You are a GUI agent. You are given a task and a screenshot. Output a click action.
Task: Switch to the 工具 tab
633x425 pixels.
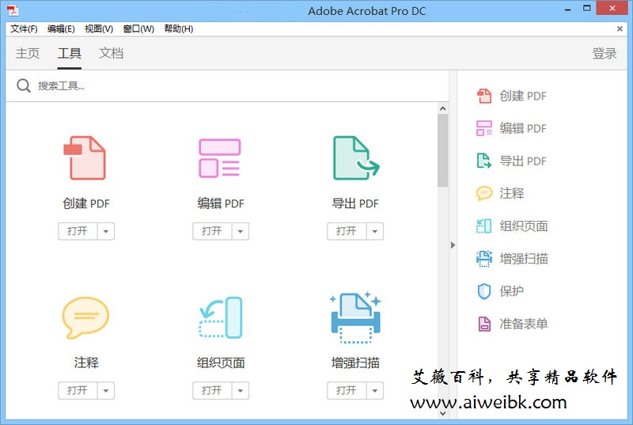70,53
